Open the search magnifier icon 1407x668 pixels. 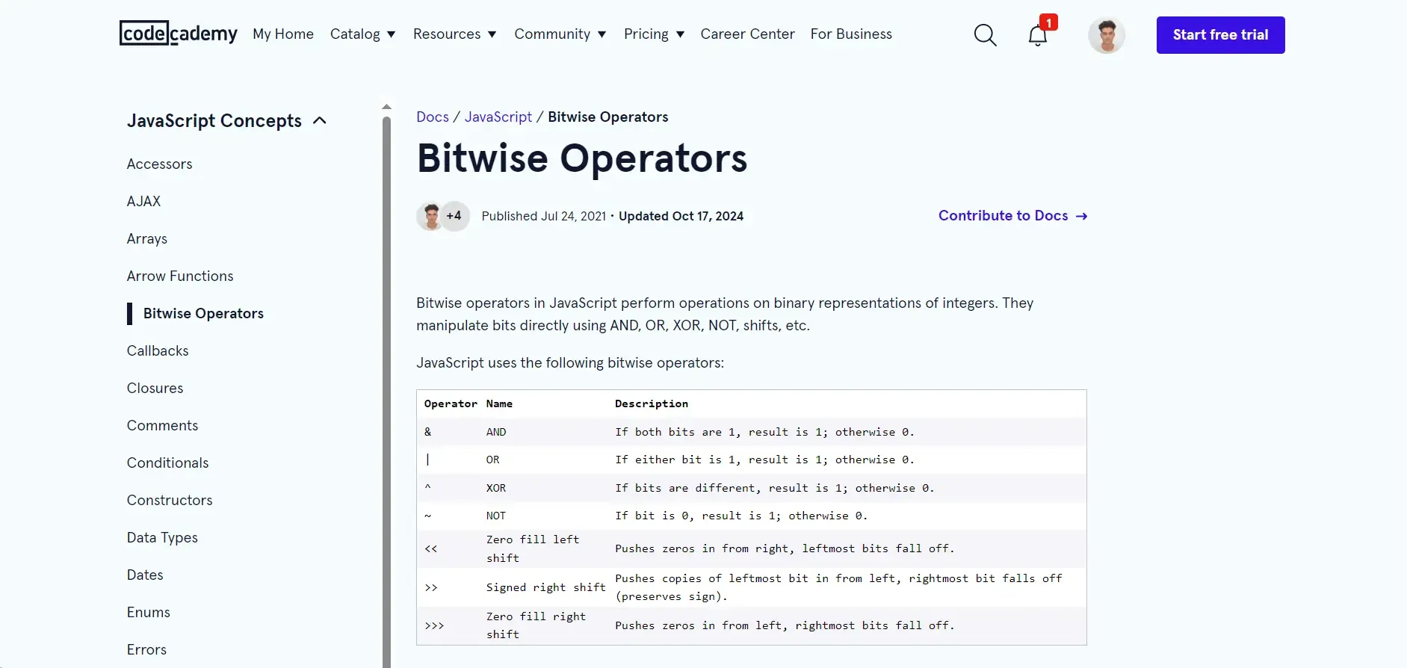click(x=985, y=35)
